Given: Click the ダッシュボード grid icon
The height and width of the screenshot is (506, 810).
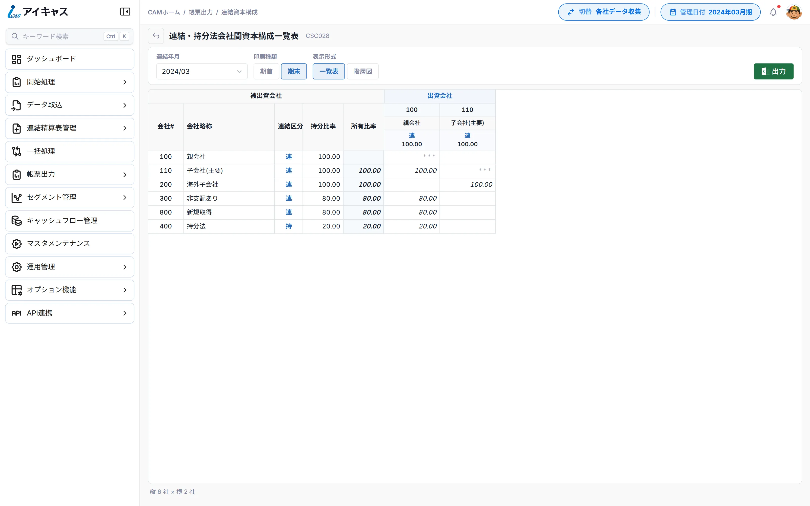Looking at the screenshot, I should [16, 59].
